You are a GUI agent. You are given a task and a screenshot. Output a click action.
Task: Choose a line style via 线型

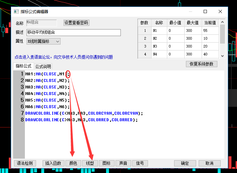click(90, 163)
